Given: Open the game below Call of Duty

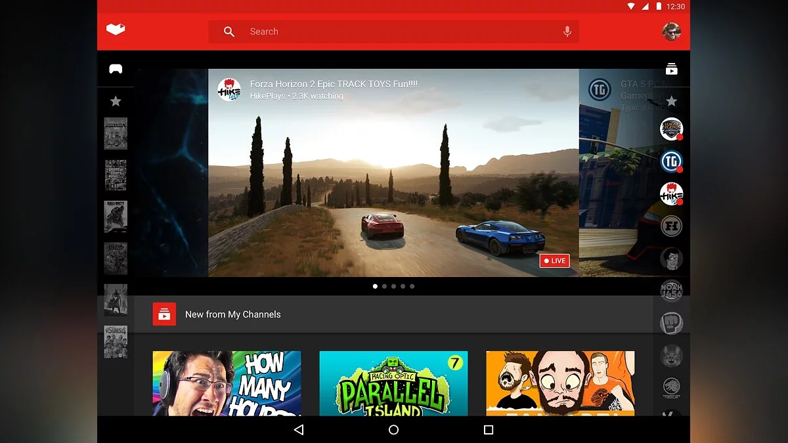Looking at the screenshot, I should click(116, 259).
